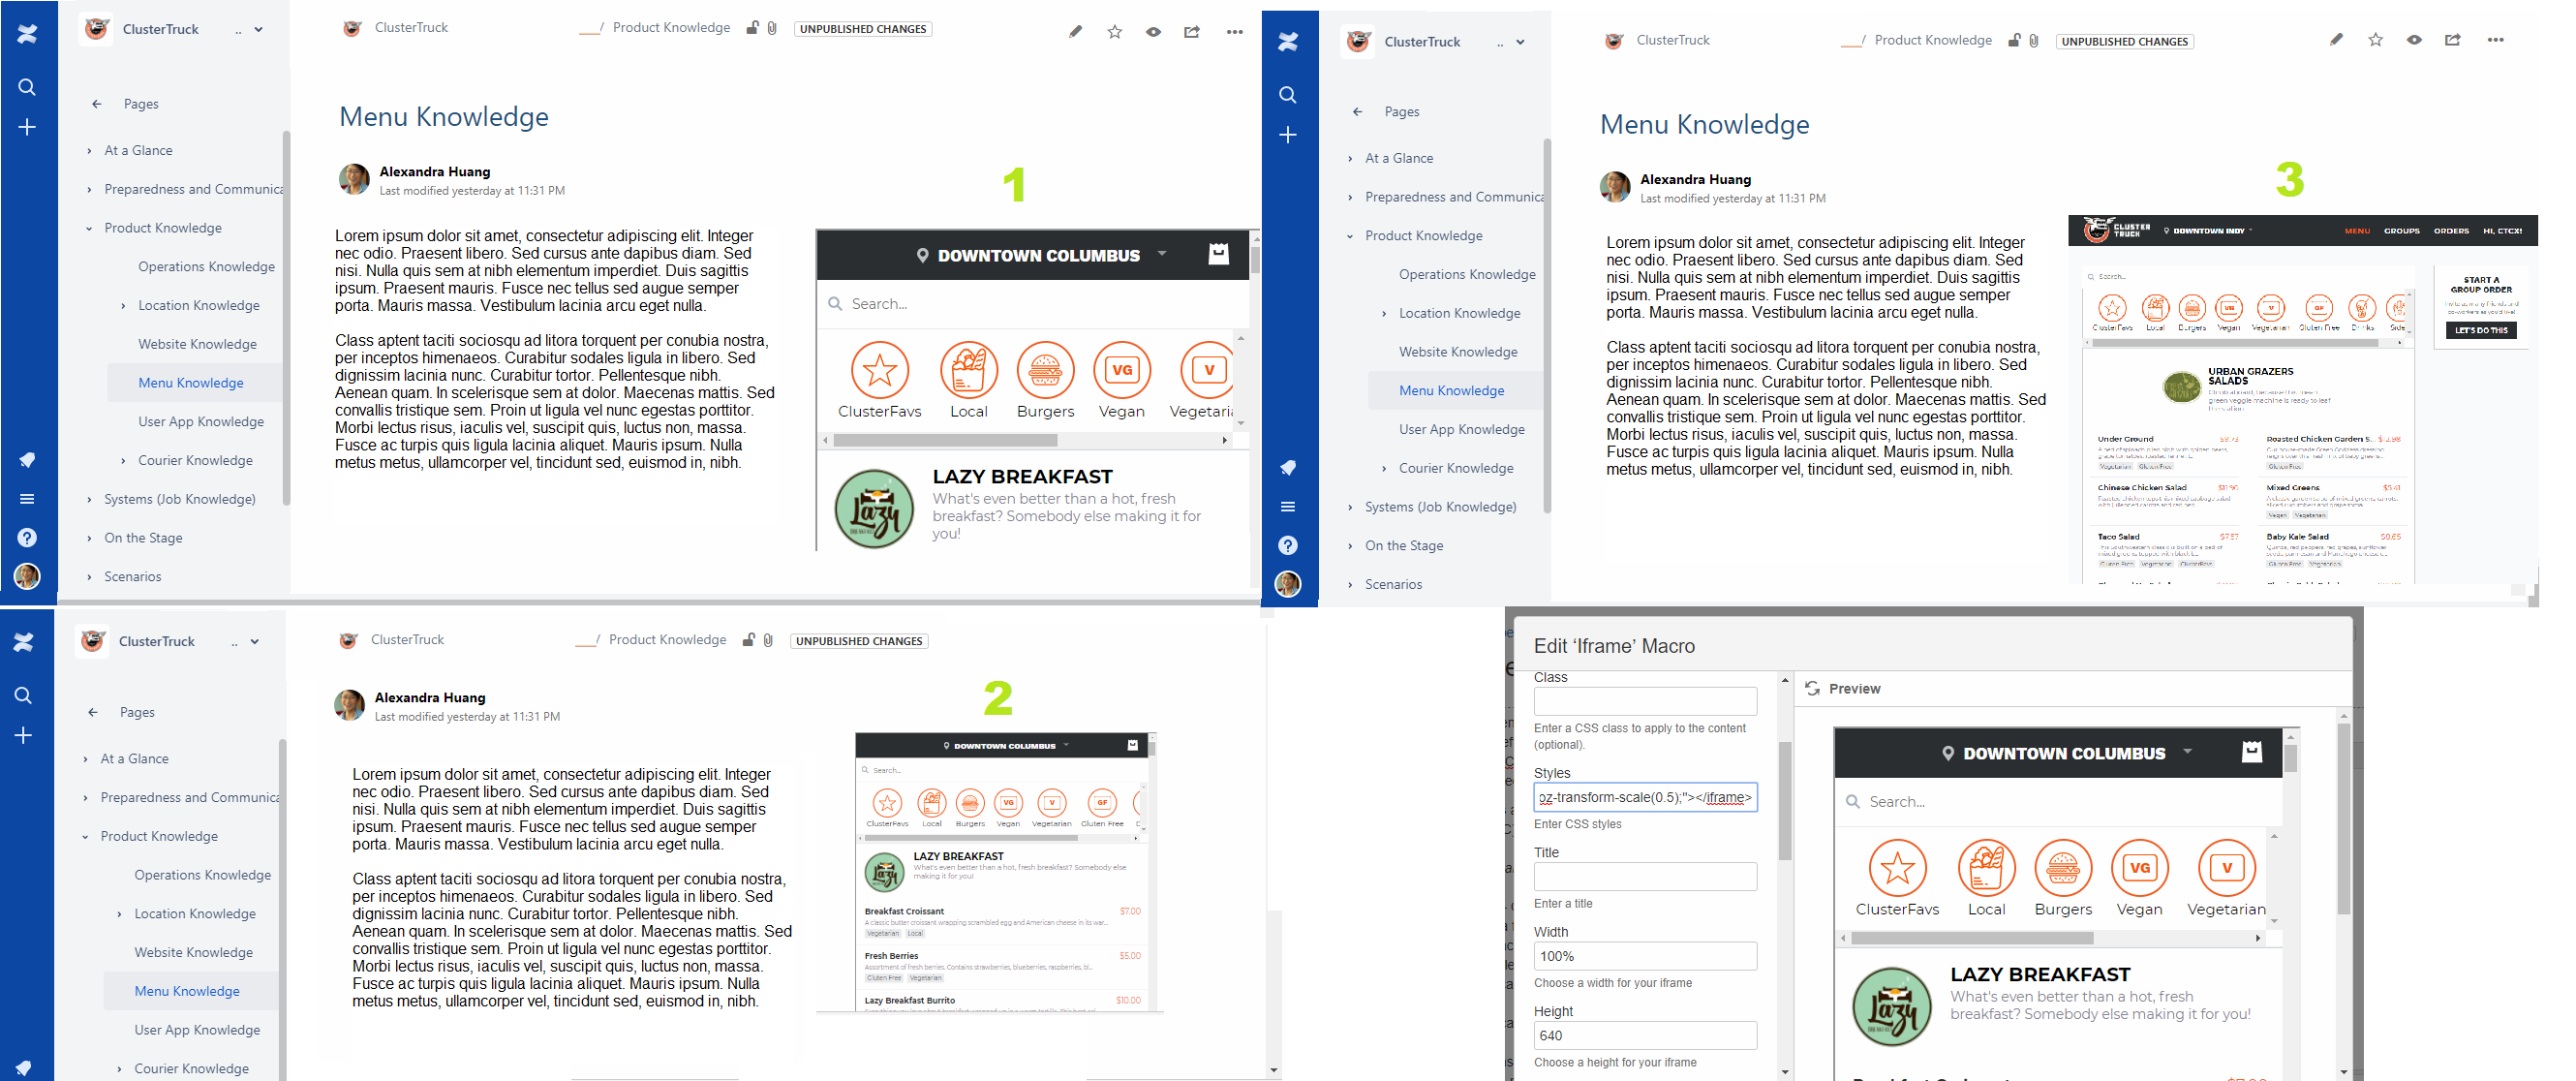Select the Drinks category icon
2576x1081 pixels.
[2362, 308]
